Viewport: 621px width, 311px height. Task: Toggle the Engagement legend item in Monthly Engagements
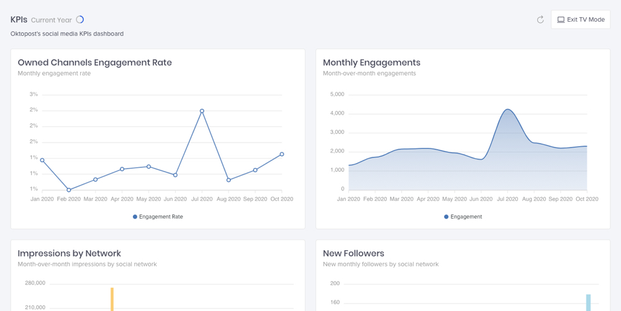tap(463, 217)
